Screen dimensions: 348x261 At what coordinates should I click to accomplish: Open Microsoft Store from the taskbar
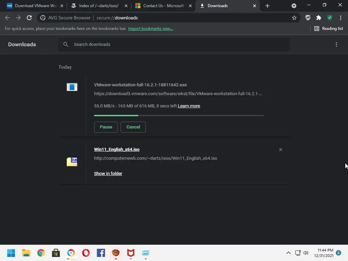56,253
